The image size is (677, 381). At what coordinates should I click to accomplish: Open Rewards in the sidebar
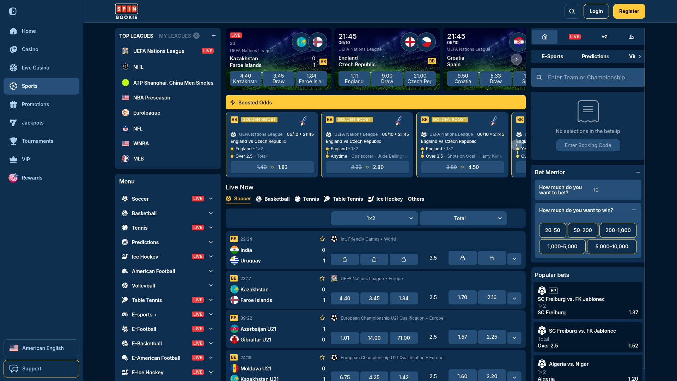tap(41, 178)
